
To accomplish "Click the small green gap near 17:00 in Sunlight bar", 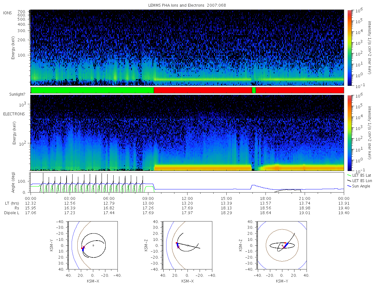I will tap(254, 90).
